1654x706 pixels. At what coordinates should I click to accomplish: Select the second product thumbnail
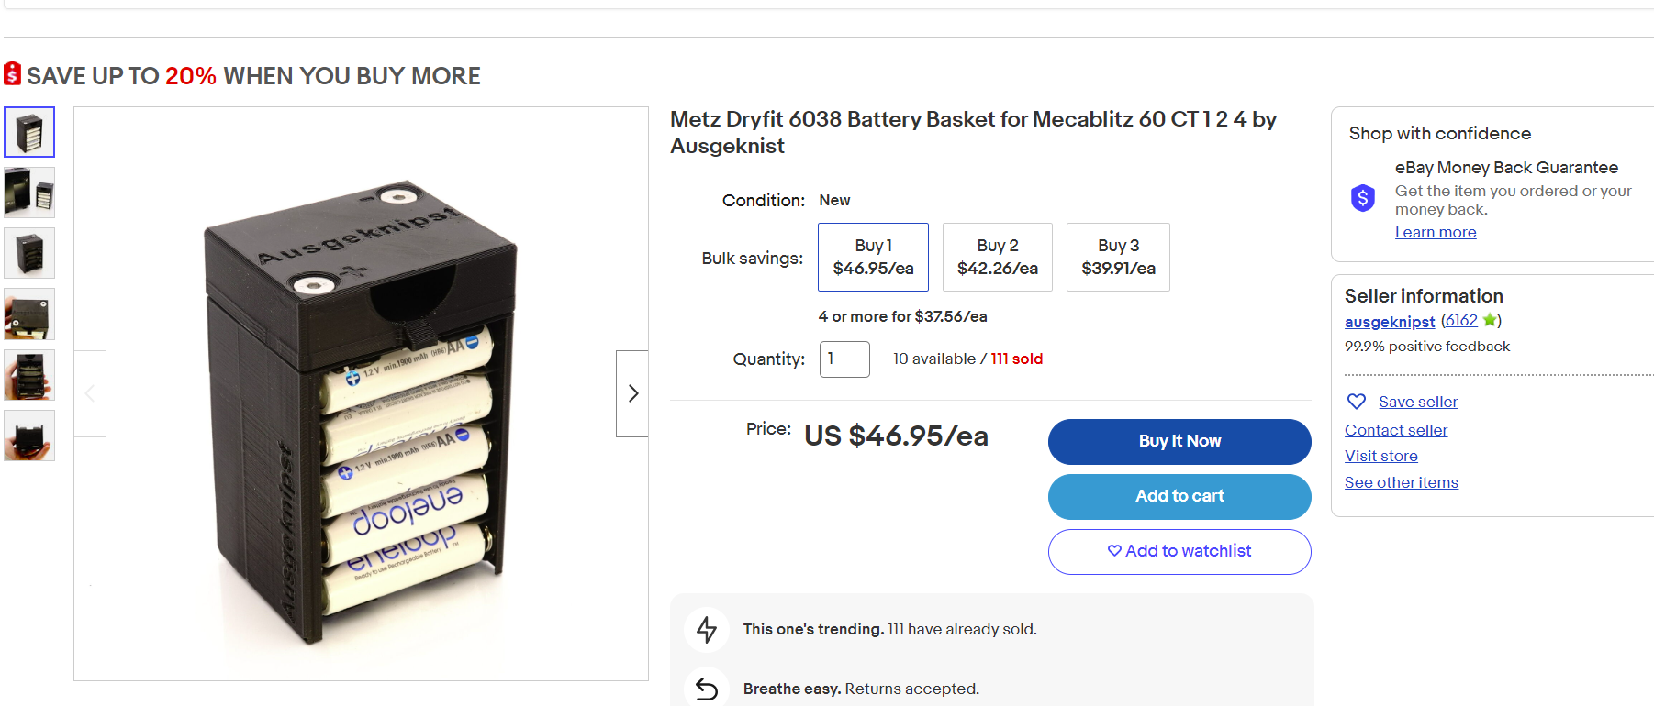coord(29,193)
